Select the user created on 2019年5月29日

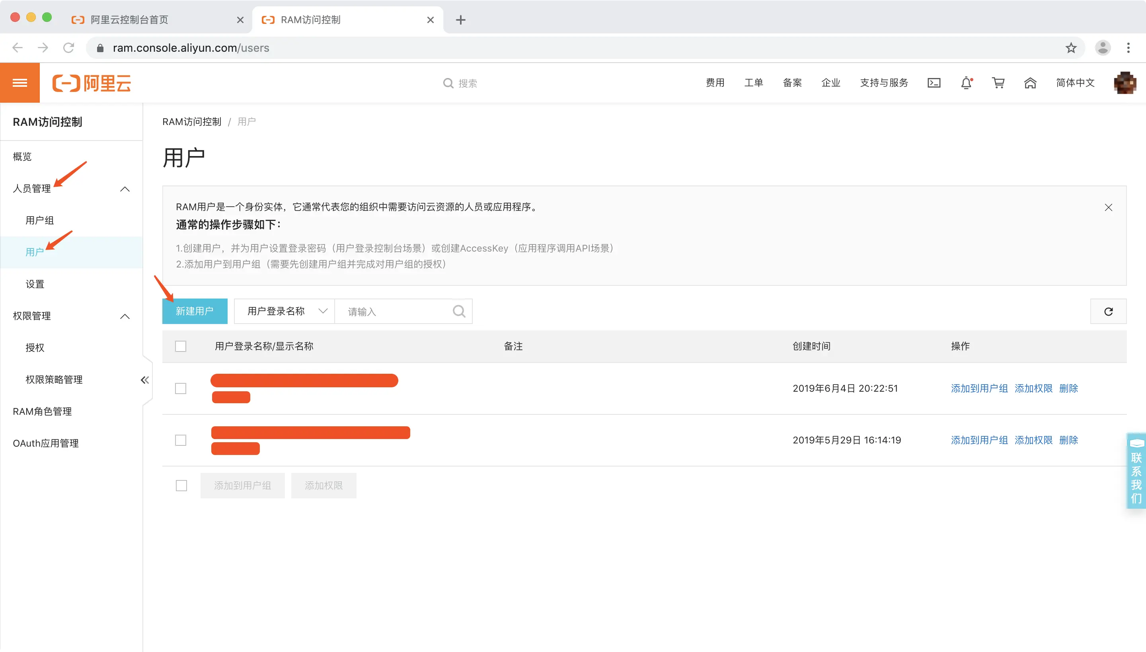(180, 440)
